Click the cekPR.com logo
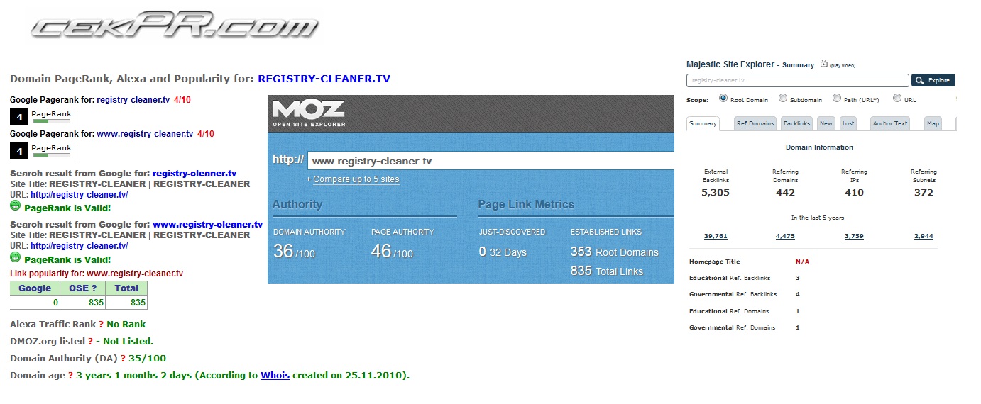 pos(175,27)
